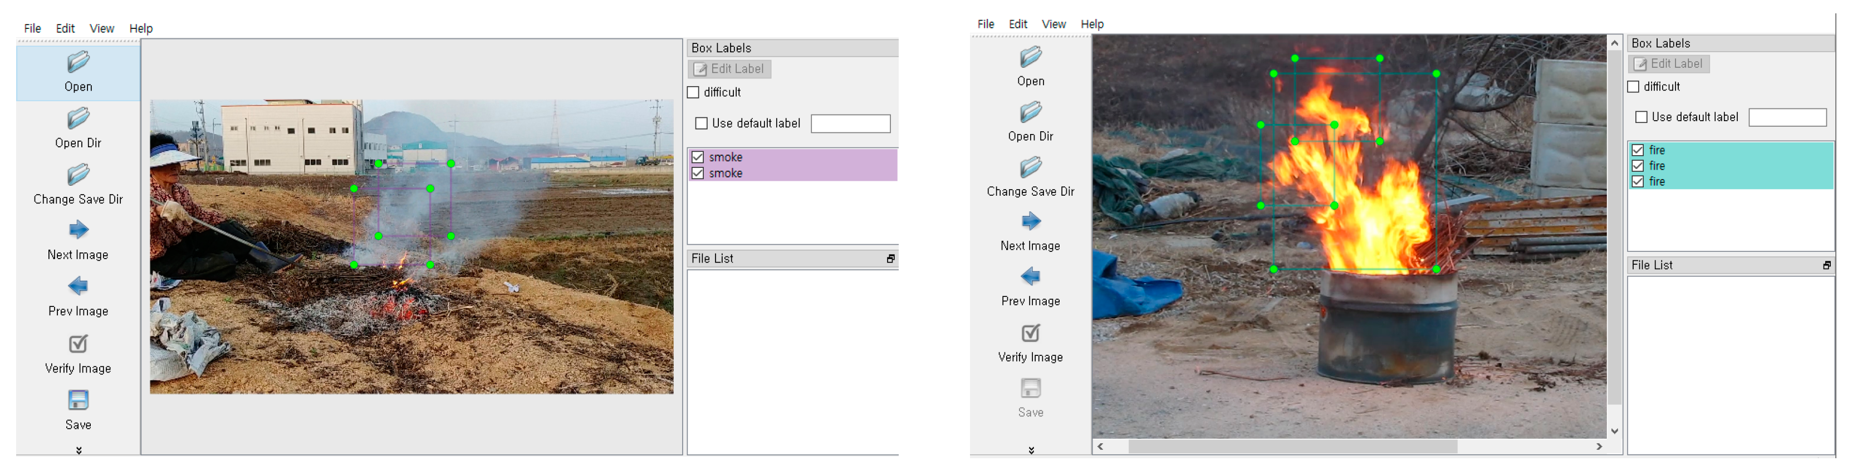Screen dimensions: 1857x476
Task: Click the Open file icon in the left window
Action: click(78, 63)
